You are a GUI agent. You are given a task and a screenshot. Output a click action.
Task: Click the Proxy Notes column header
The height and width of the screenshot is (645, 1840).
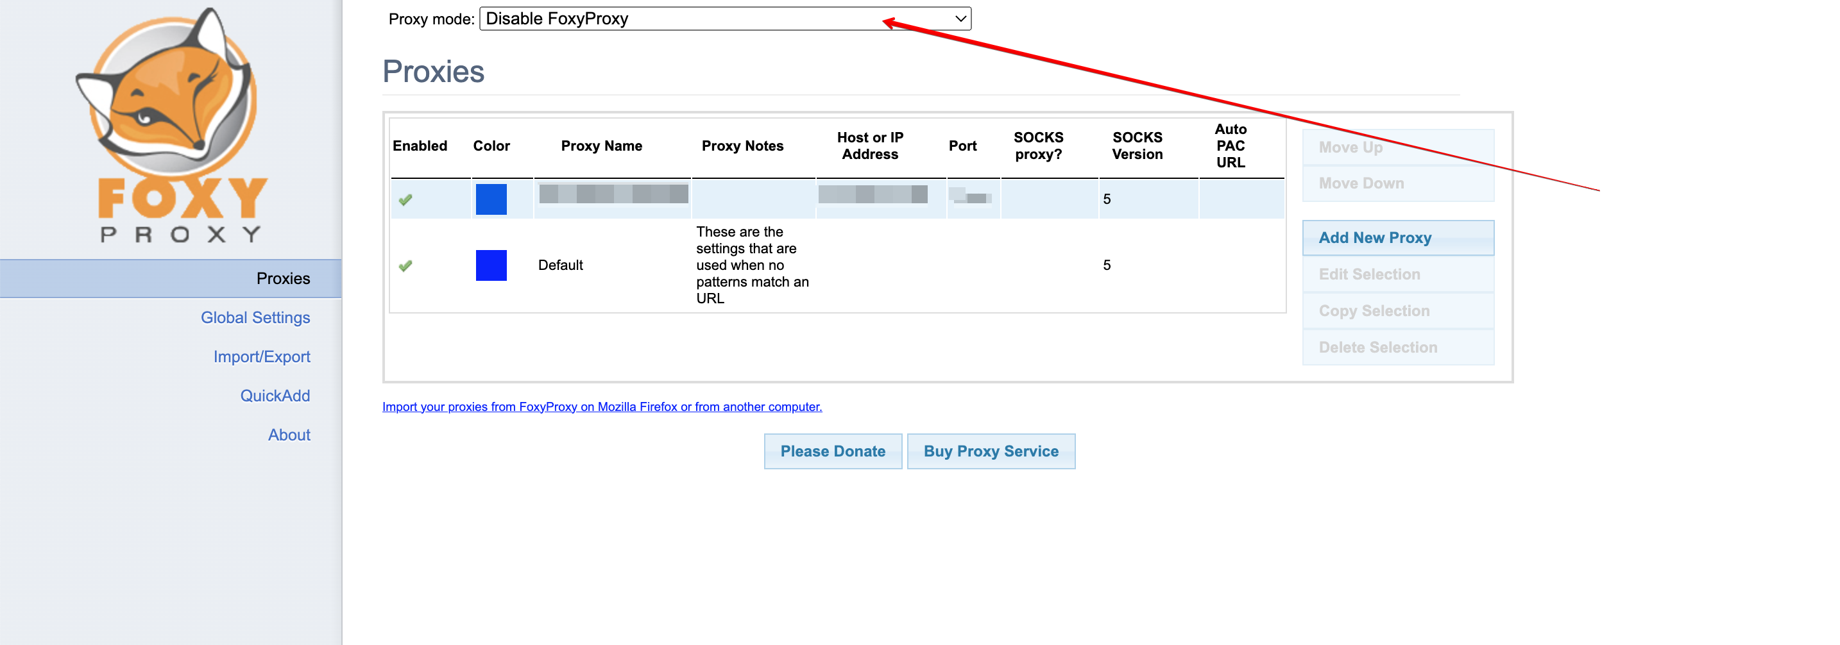pyautogui.click(x=742, y=146)
